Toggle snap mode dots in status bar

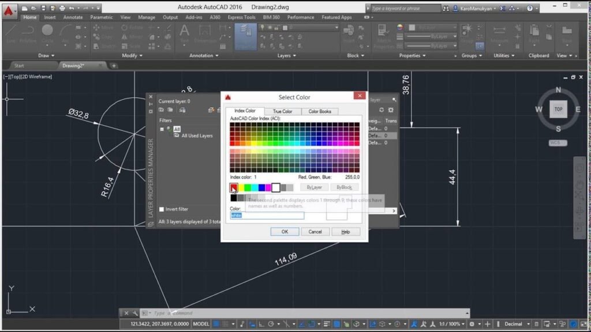click(225, 324)
